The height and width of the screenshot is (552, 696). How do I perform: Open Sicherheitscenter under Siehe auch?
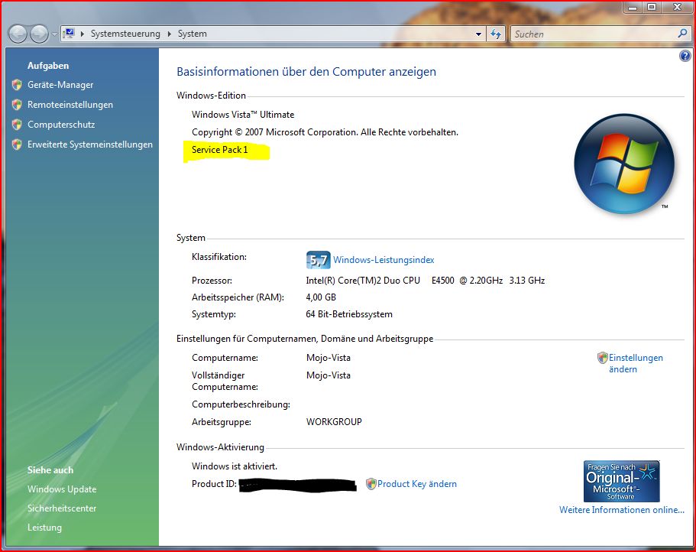point(62,508)
